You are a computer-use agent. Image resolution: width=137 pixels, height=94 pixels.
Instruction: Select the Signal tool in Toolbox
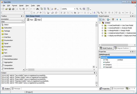13,44
